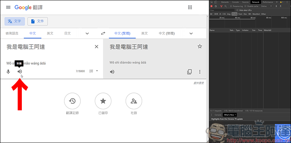Open the Google Translate hamburger main menu
The width and height of the screenshot is (291, 143).
point(8,7)
